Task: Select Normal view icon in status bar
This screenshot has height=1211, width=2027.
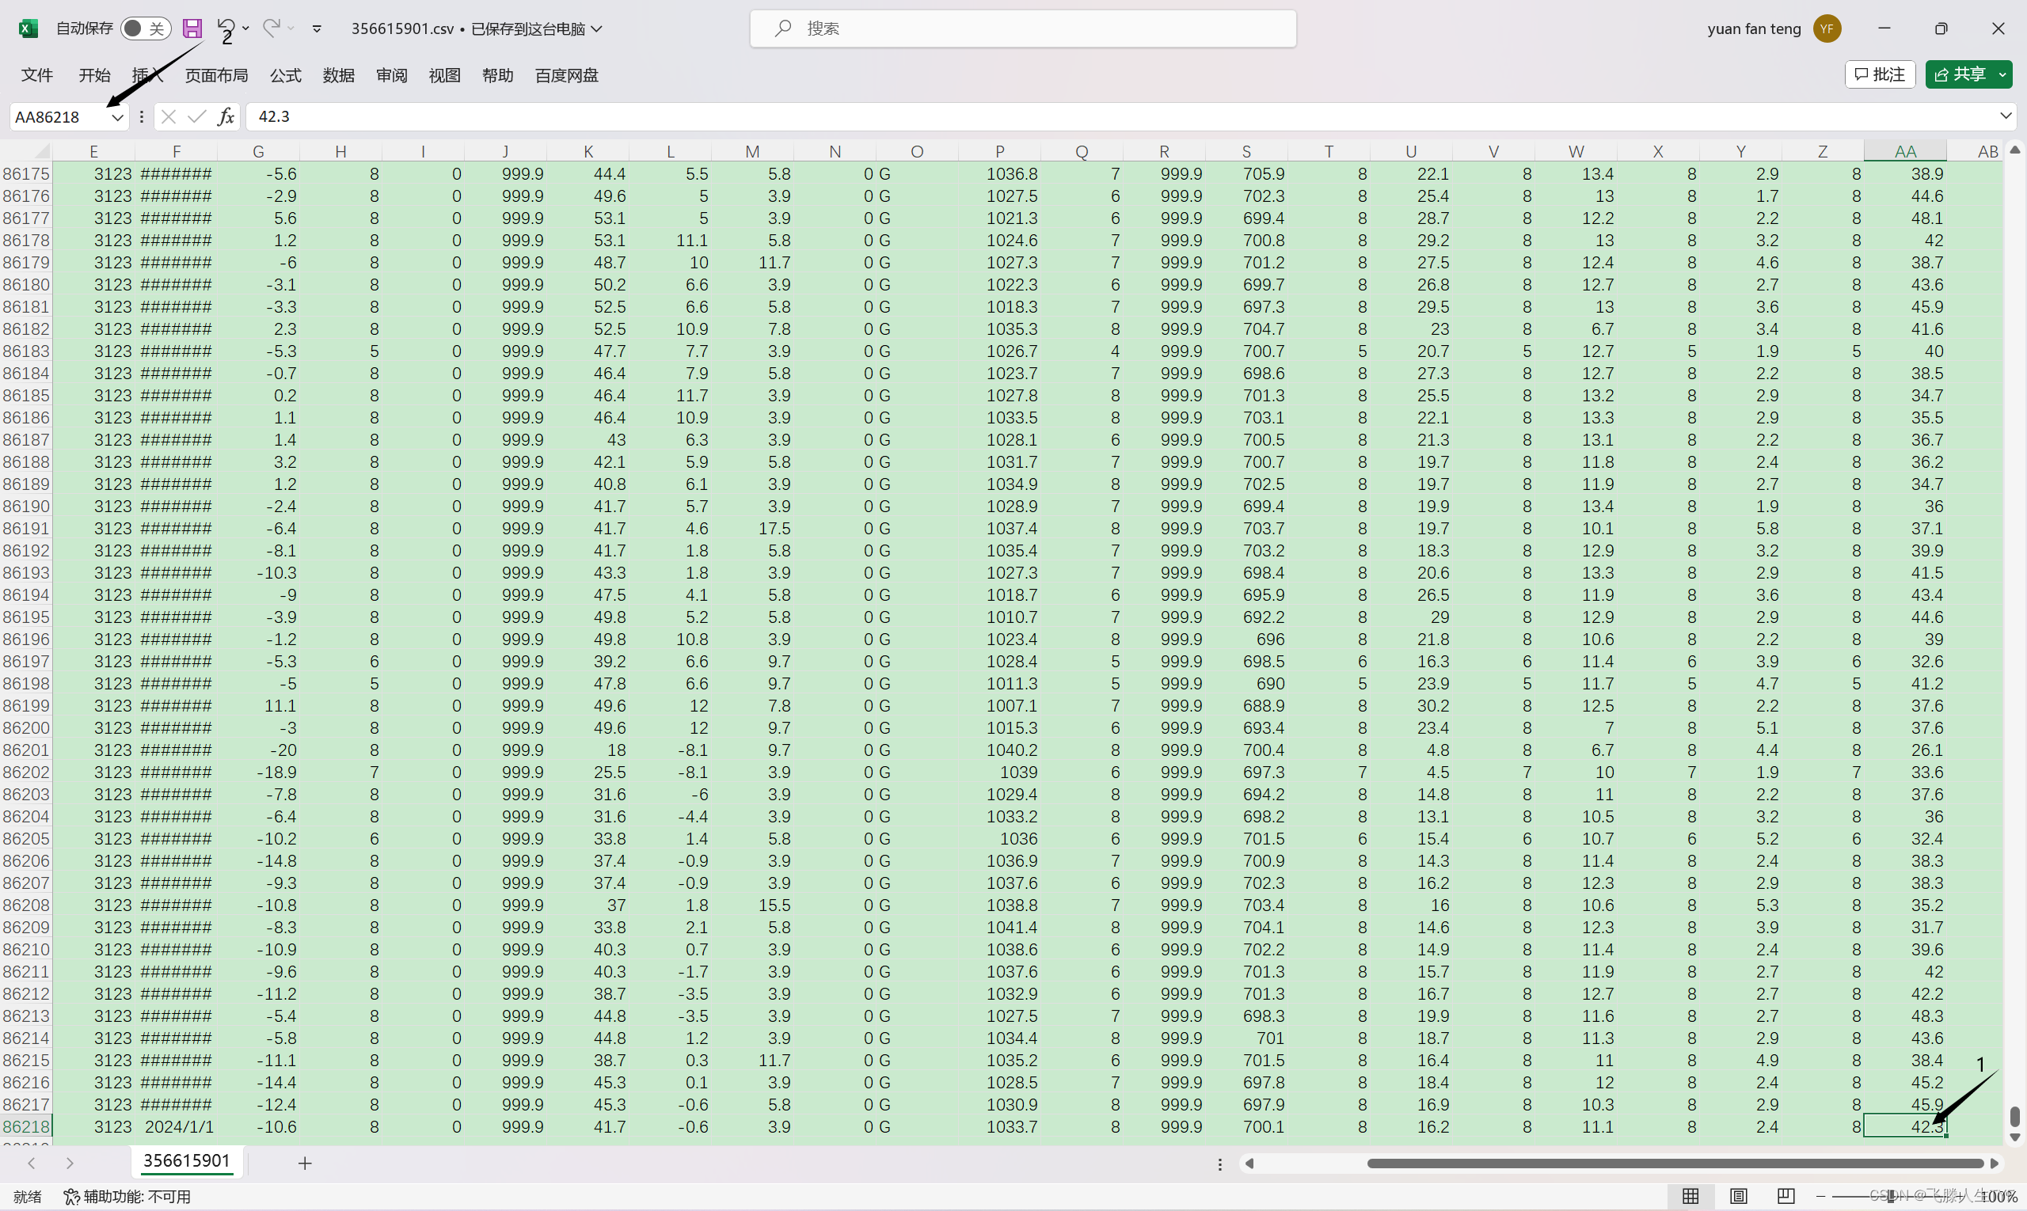Action: click(1690, 1195)
